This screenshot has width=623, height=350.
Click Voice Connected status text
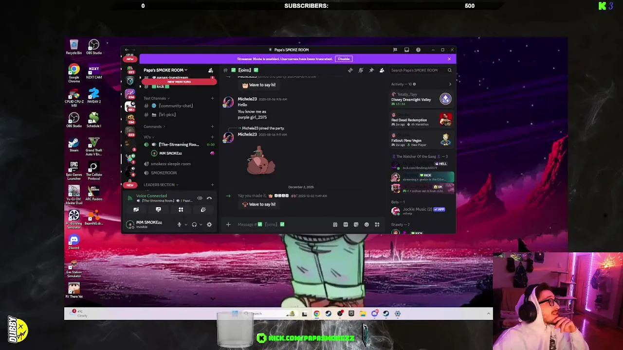pos(151,196)
